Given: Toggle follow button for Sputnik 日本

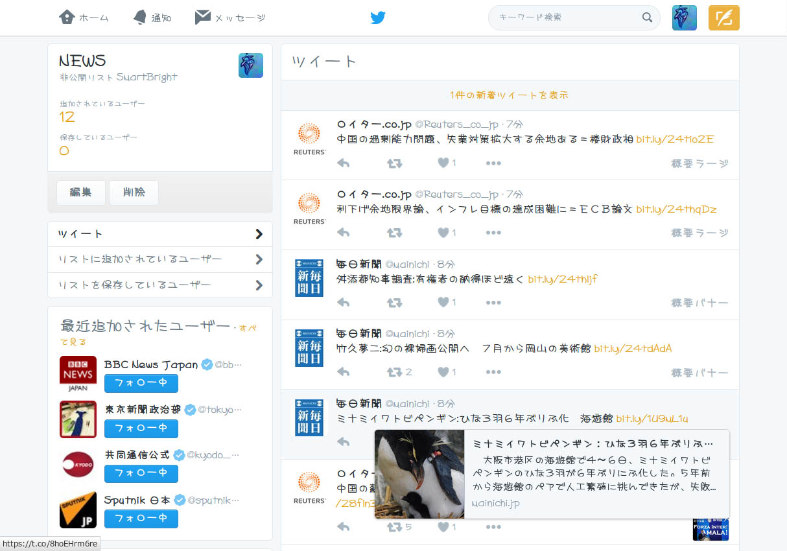Looking at the screenshot, I should coord(141,519).
